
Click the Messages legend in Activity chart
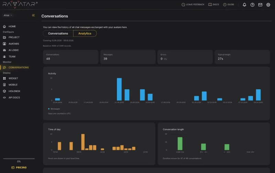pyautogui.click(x=54, y=109)
